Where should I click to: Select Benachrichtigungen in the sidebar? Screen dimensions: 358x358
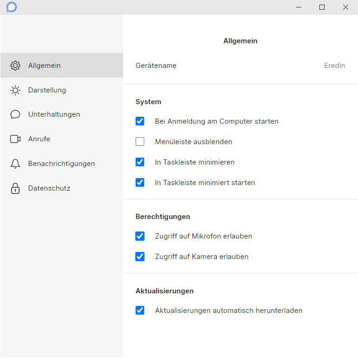pos(62,164)
